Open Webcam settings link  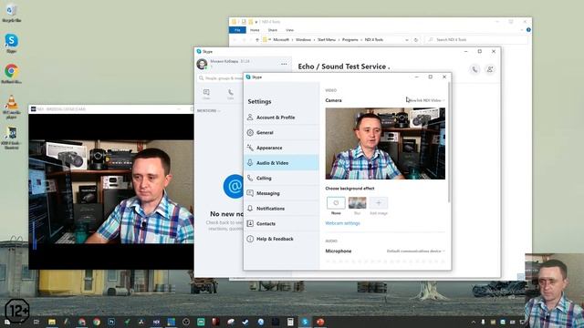tap(342, 223)
